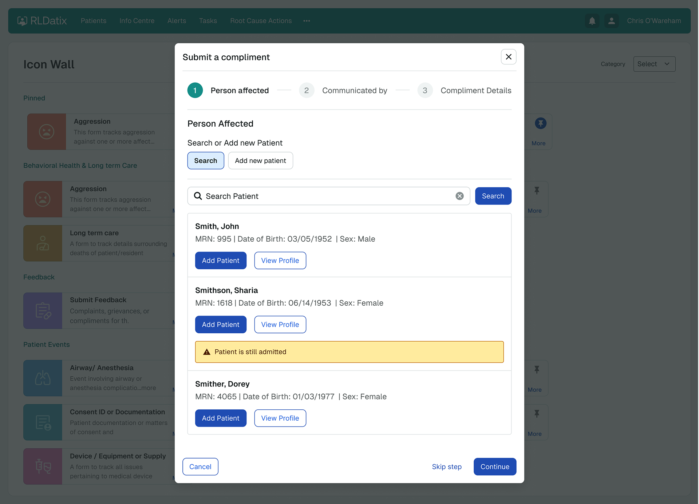699x504 pixels.
Task: Pin the card beside Airway/Anesthesia row
Action: click(537, 369)
